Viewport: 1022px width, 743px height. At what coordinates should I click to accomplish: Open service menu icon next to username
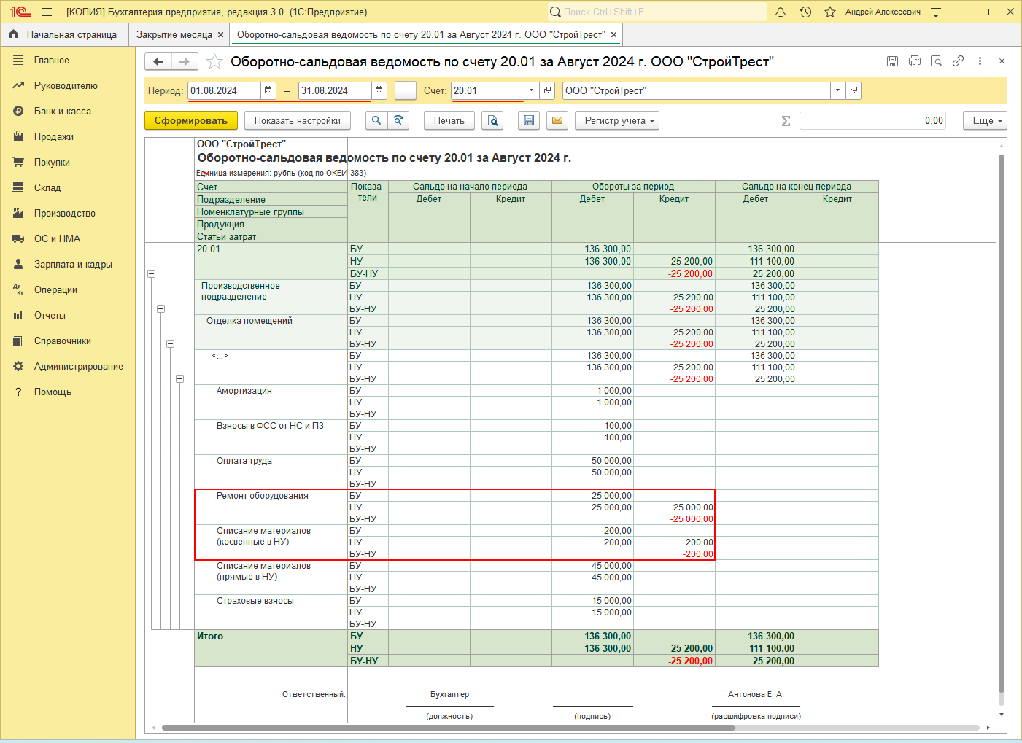point(936,12)
